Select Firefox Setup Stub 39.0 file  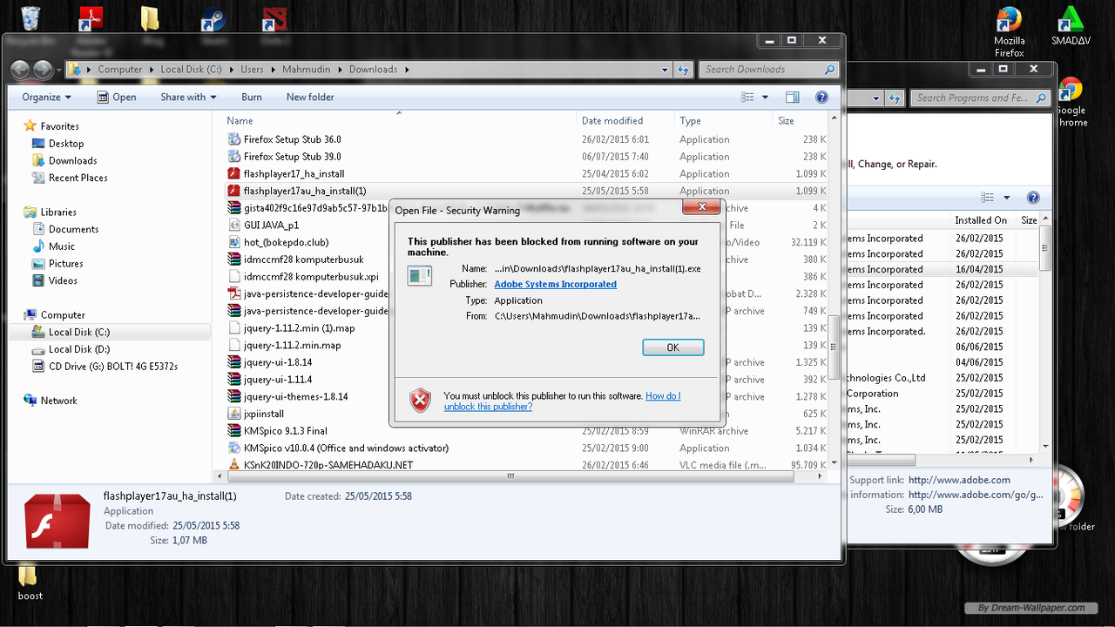[x=292, y=157]
